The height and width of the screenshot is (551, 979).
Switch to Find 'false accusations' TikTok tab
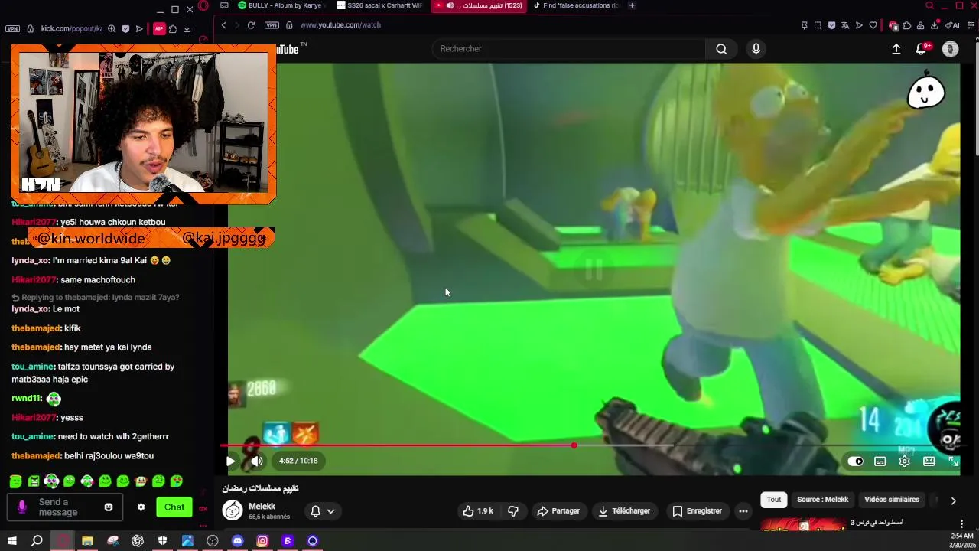577,5
